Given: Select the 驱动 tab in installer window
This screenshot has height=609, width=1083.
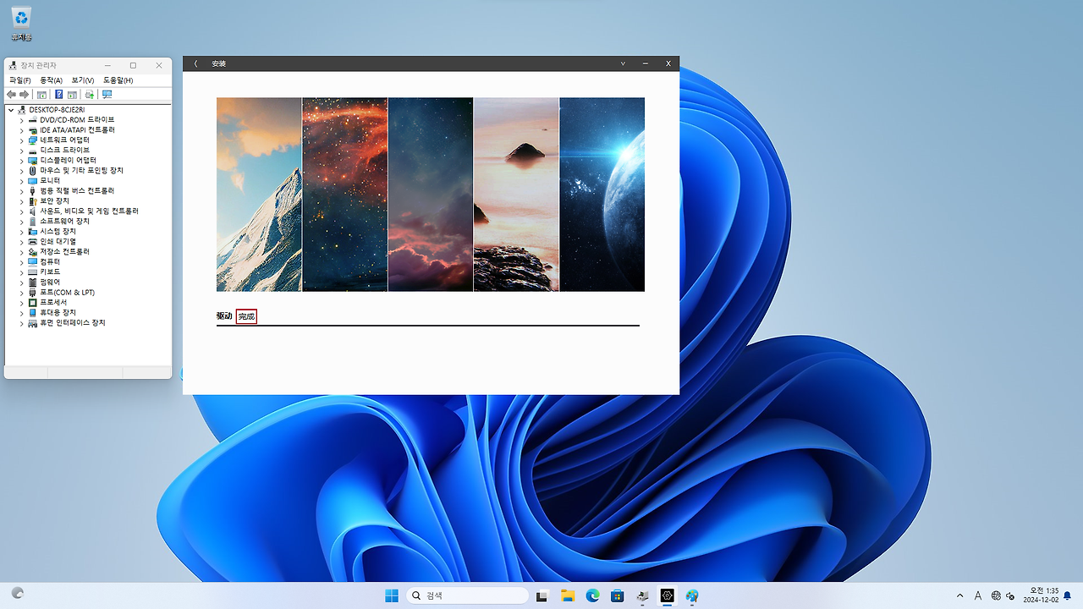Looking at the screenshot, I should coord(224,316).
